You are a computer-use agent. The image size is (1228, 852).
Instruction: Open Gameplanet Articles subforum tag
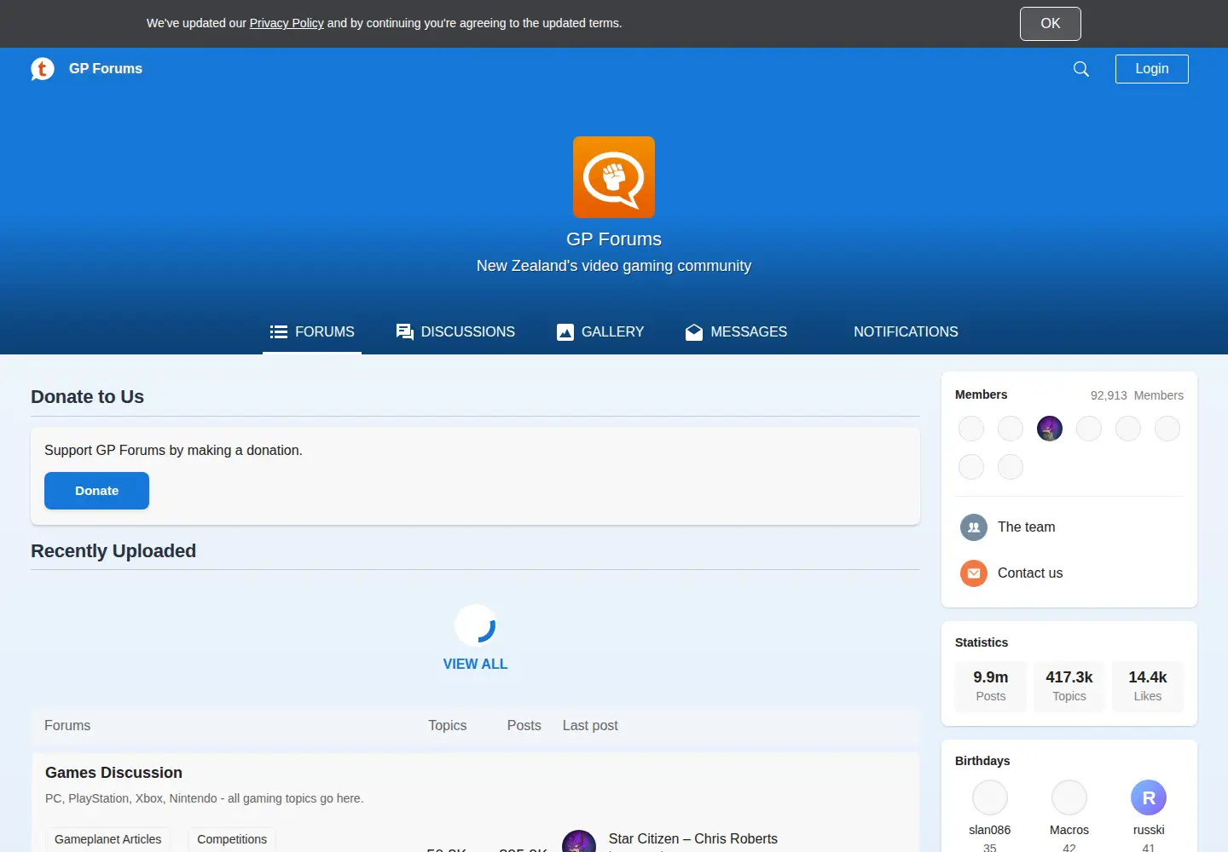click(x=108, y=839)
